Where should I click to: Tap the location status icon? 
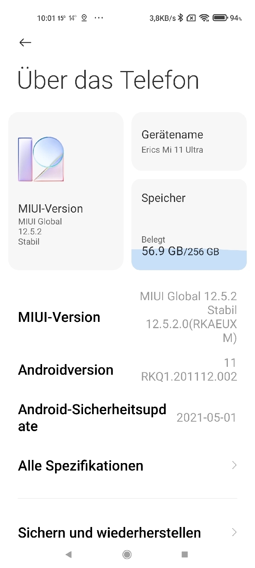click(84, 18)
